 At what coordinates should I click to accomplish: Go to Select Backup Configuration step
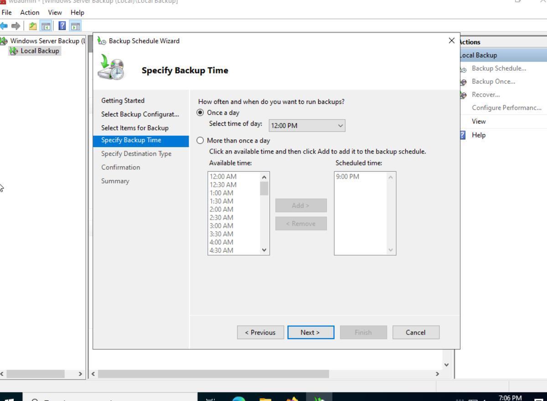[x=140, y=114]
